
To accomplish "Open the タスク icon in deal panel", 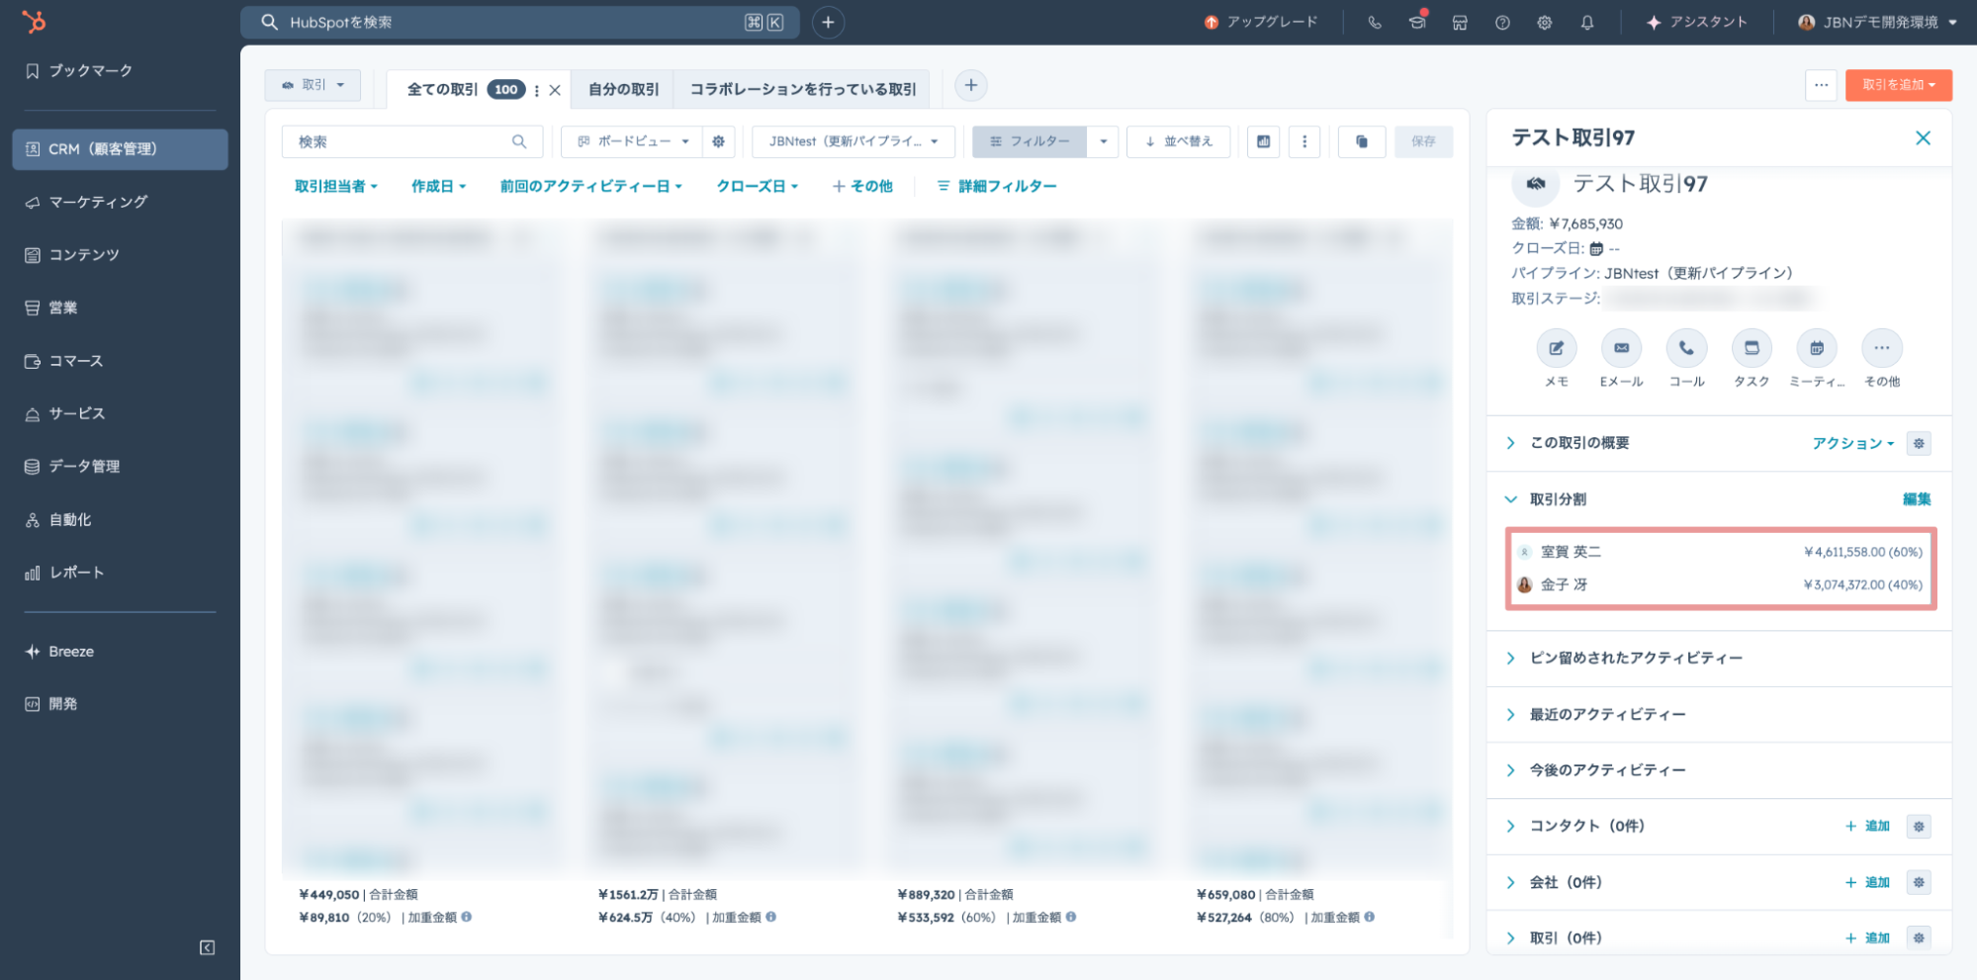I will (x=1752, y=348).
